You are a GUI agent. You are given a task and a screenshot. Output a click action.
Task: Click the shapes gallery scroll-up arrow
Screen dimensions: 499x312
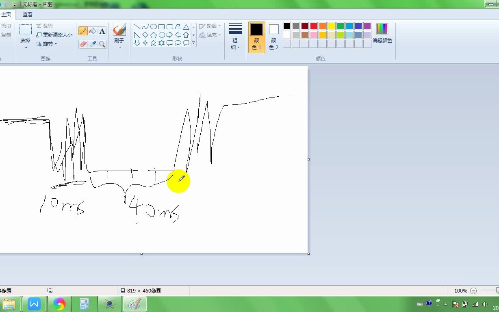pyautogui.click(x=194, y=27)
